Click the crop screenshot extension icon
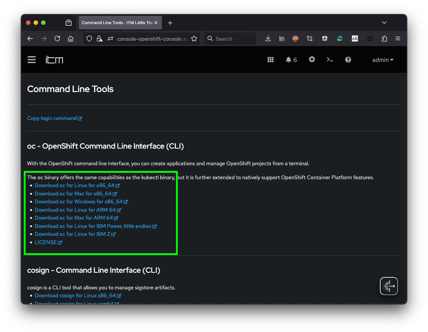The height and width of the screenshot is (332, 428). coord(310,38)
